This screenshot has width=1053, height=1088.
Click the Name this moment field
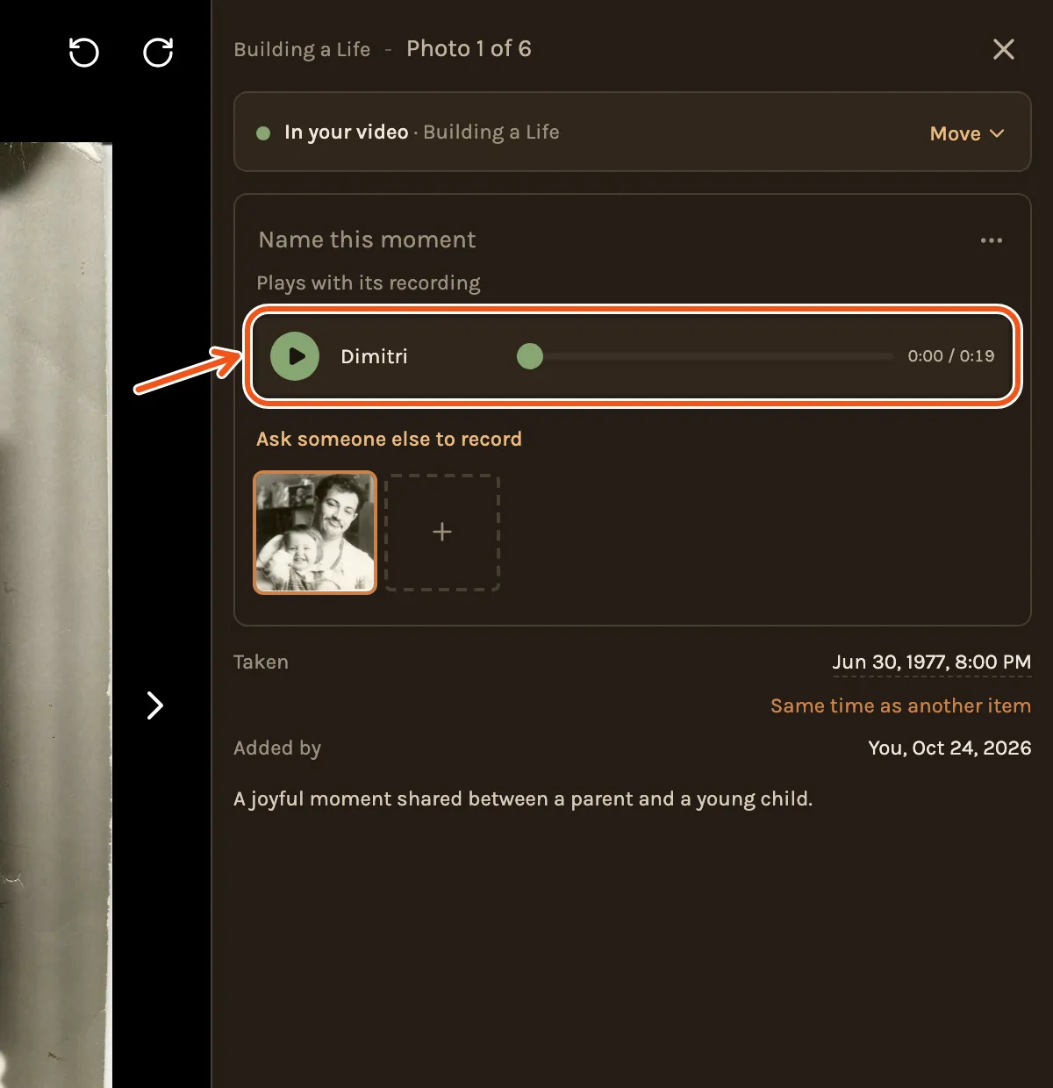pyautogui.click(x=368, y=240)
